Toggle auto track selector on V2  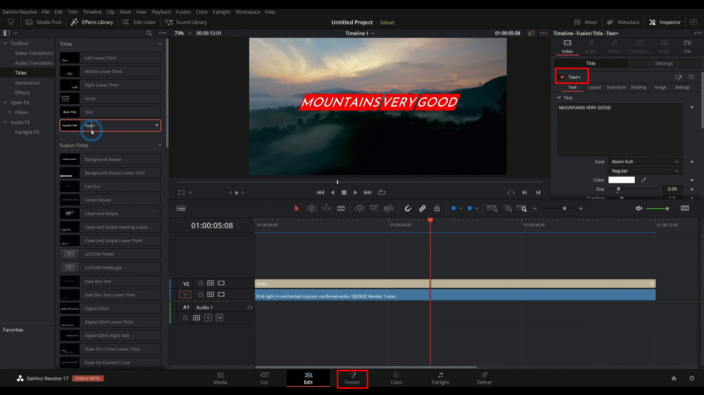click(x=211, y=283)
